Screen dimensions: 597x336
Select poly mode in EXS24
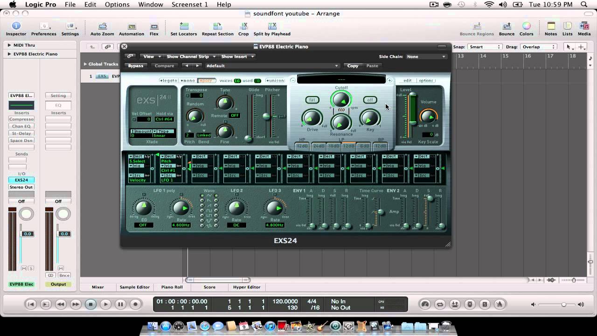206,81
